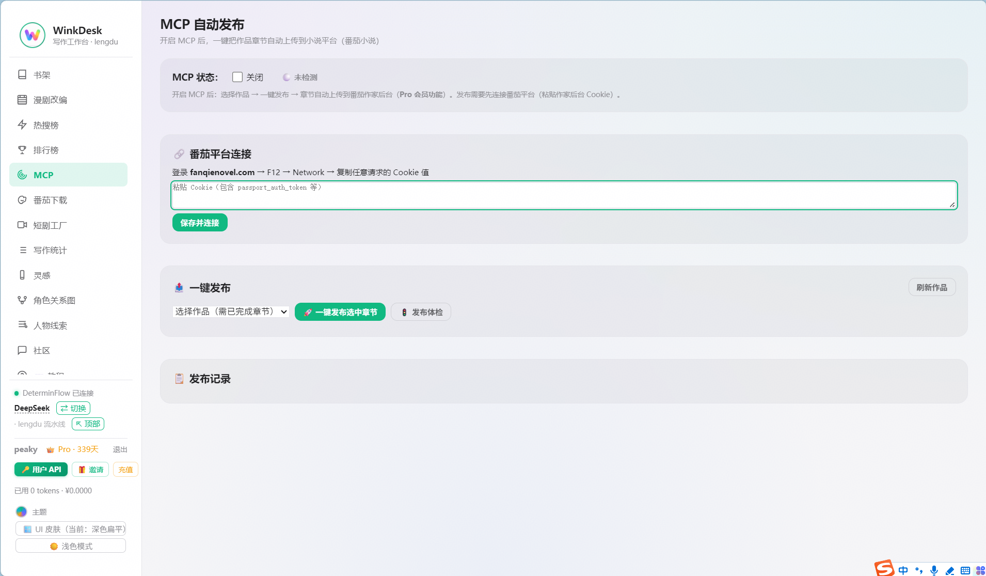Click the 角色关系图 branch icon

22,300
